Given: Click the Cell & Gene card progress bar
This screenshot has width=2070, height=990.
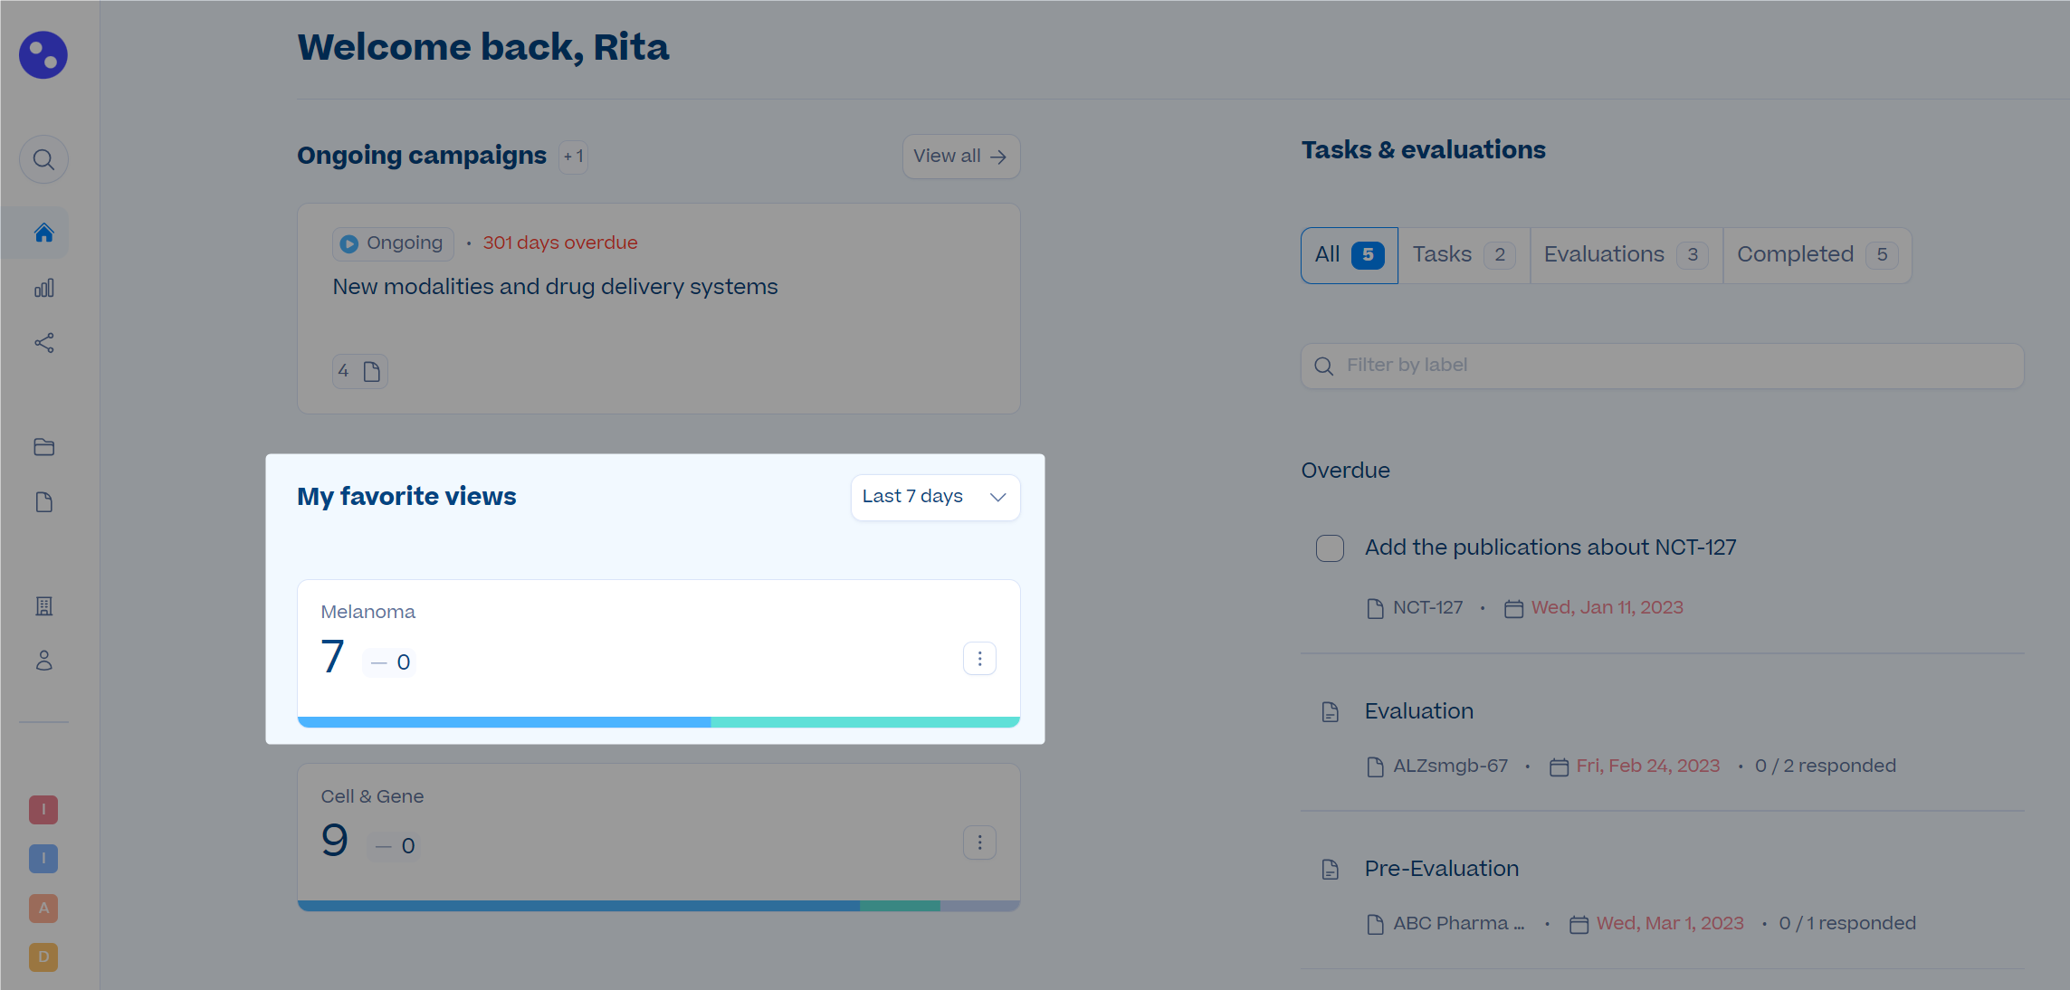Looking at the screenshot, I should click(x=659, y=906).
